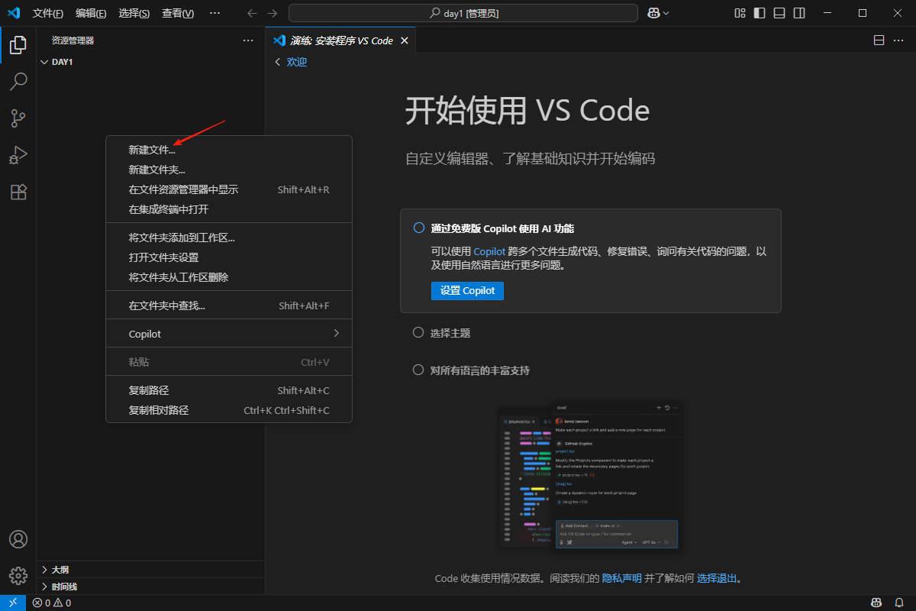This screenshot has width=916, height=611.
Task: Toggle the secondary side bar layout icon
Action: 799,13
